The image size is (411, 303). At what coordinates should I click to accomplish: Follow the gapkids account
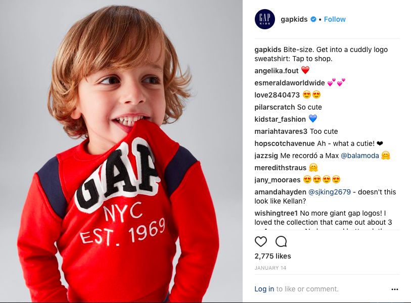tap(335, 19)
